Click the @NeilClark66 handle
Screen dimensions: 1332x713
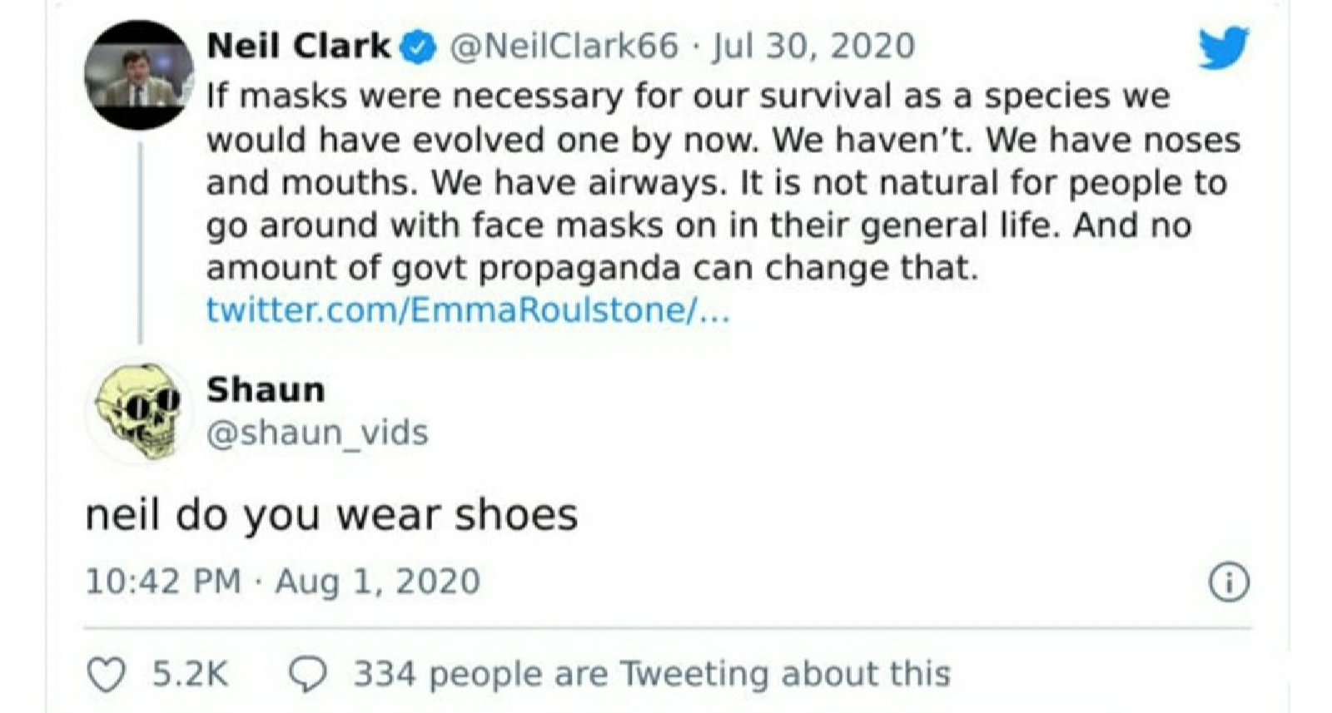pos(564,46)
